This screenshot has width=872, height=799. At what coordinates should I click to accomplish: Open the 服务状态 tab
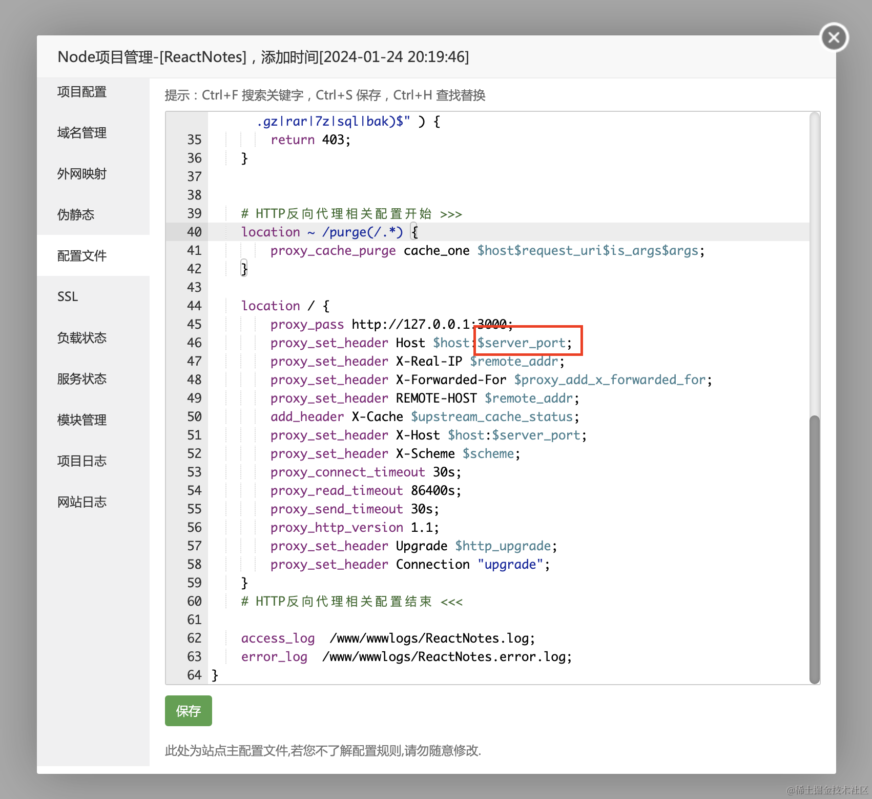pyautogui.click(x=82, y=379)
